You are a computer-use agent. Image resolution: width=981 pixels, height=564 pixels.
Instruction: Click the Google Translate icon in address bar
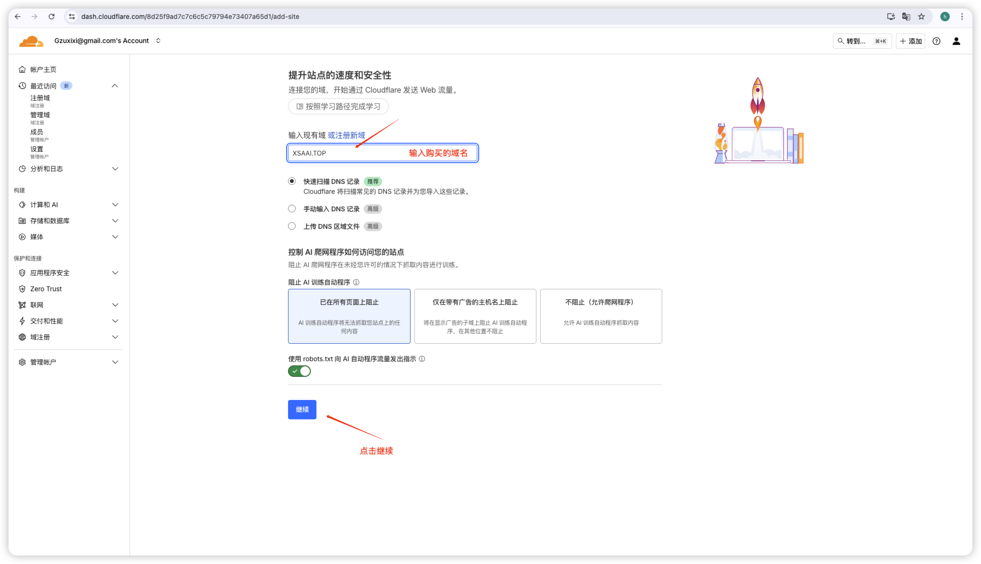906,17
